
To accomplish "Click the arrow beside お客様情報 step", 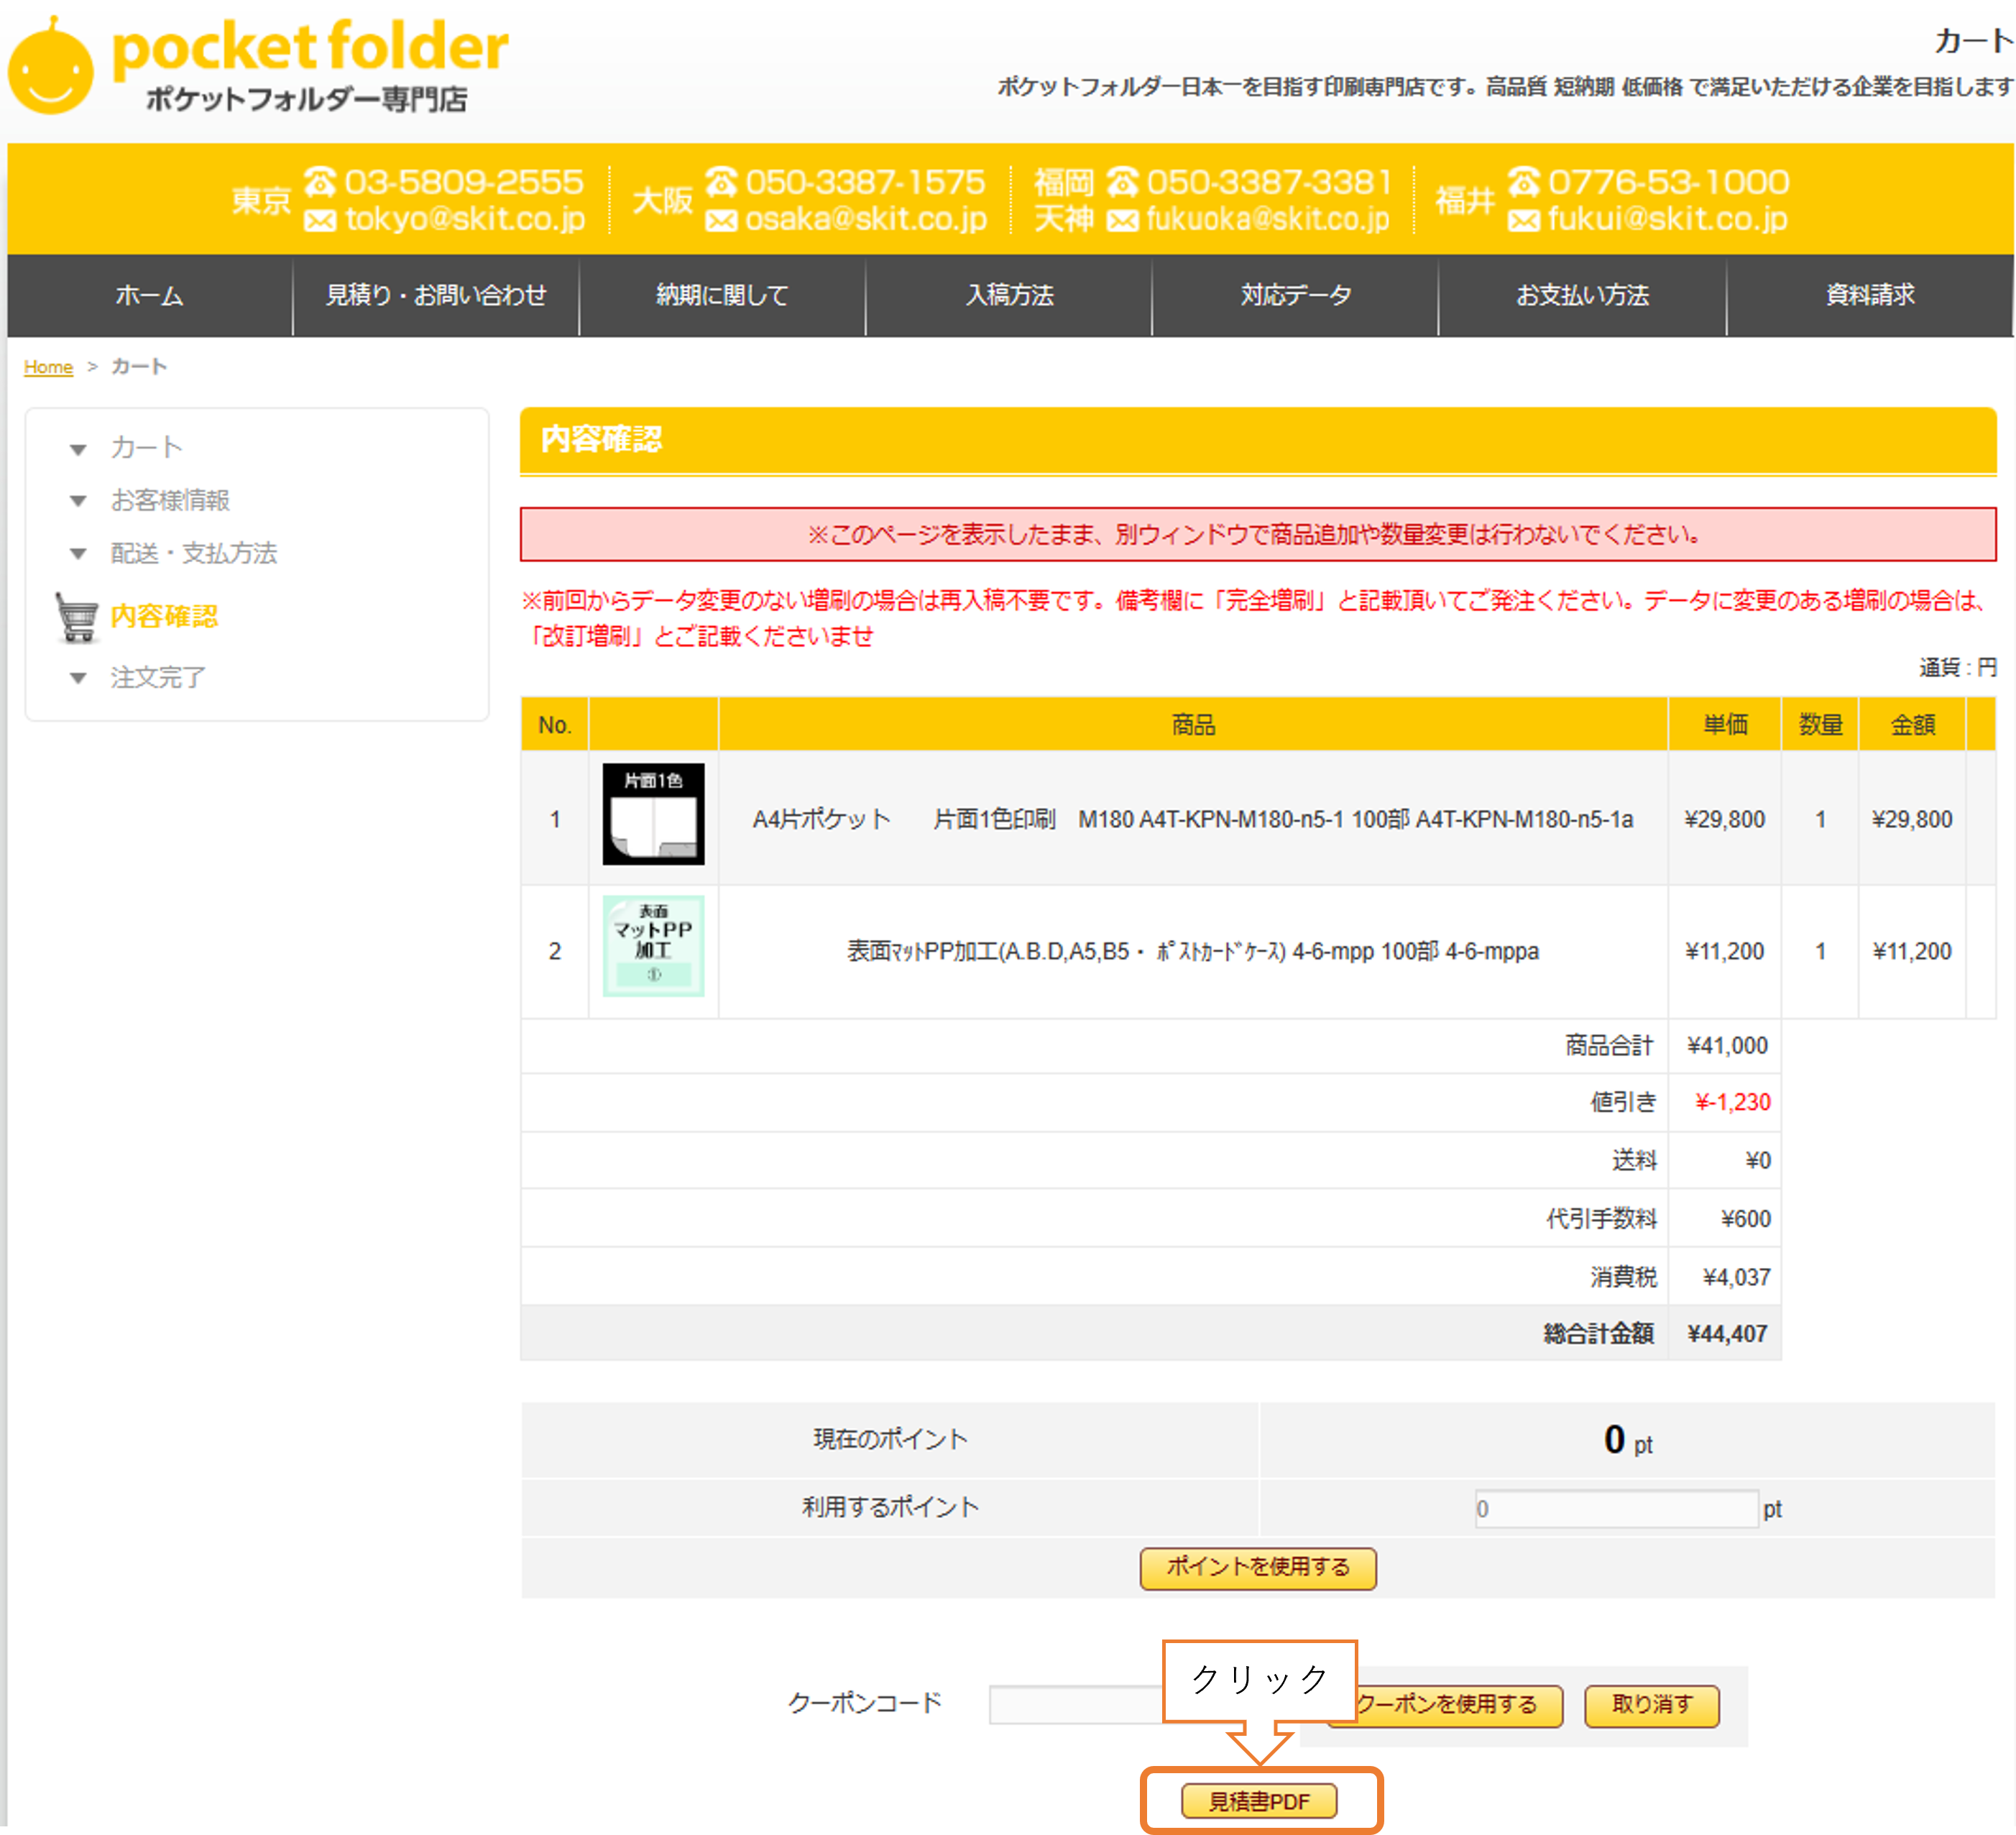I will click(78, 501).
